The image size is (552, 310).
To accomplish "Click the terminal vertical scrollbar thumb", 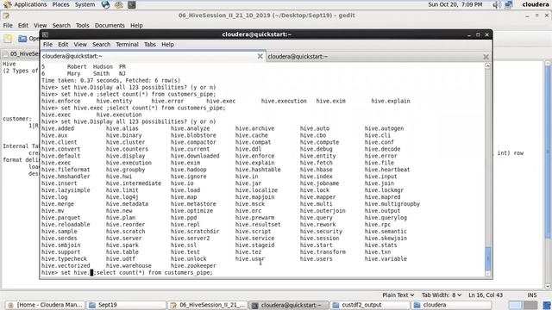I will click(487, 258).
